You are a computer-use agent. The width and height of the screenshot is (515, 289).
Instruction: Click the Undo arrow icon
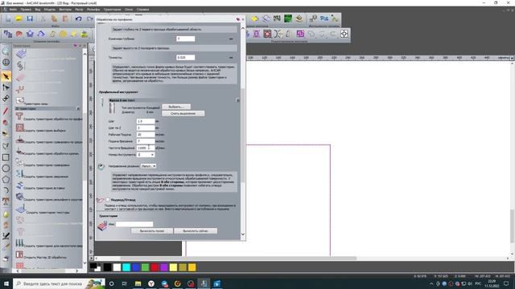(78, 18)
